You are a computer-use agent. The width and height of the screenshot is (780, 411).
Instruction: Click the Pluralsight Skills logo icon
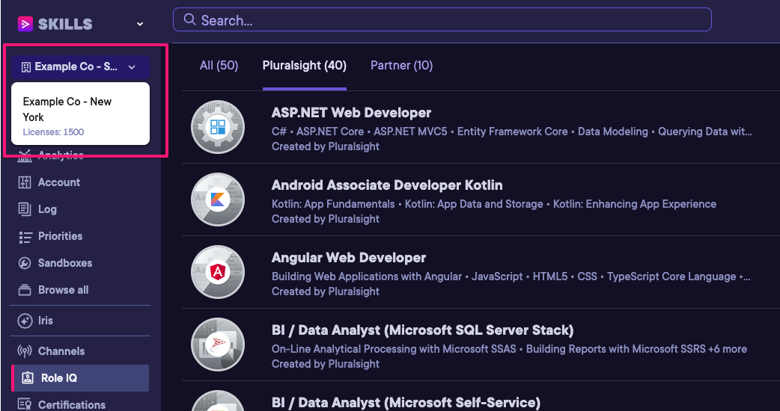point(25,24)
